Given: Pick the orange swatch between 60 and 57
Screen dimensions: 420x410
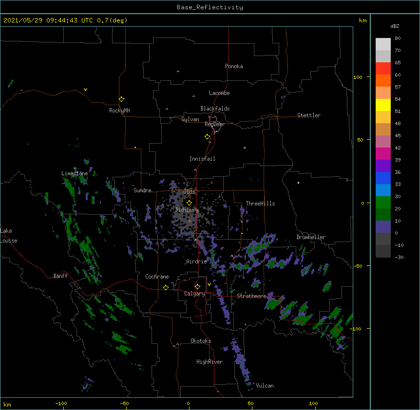Looking at the screenshot, I should (x=383, y=80).
